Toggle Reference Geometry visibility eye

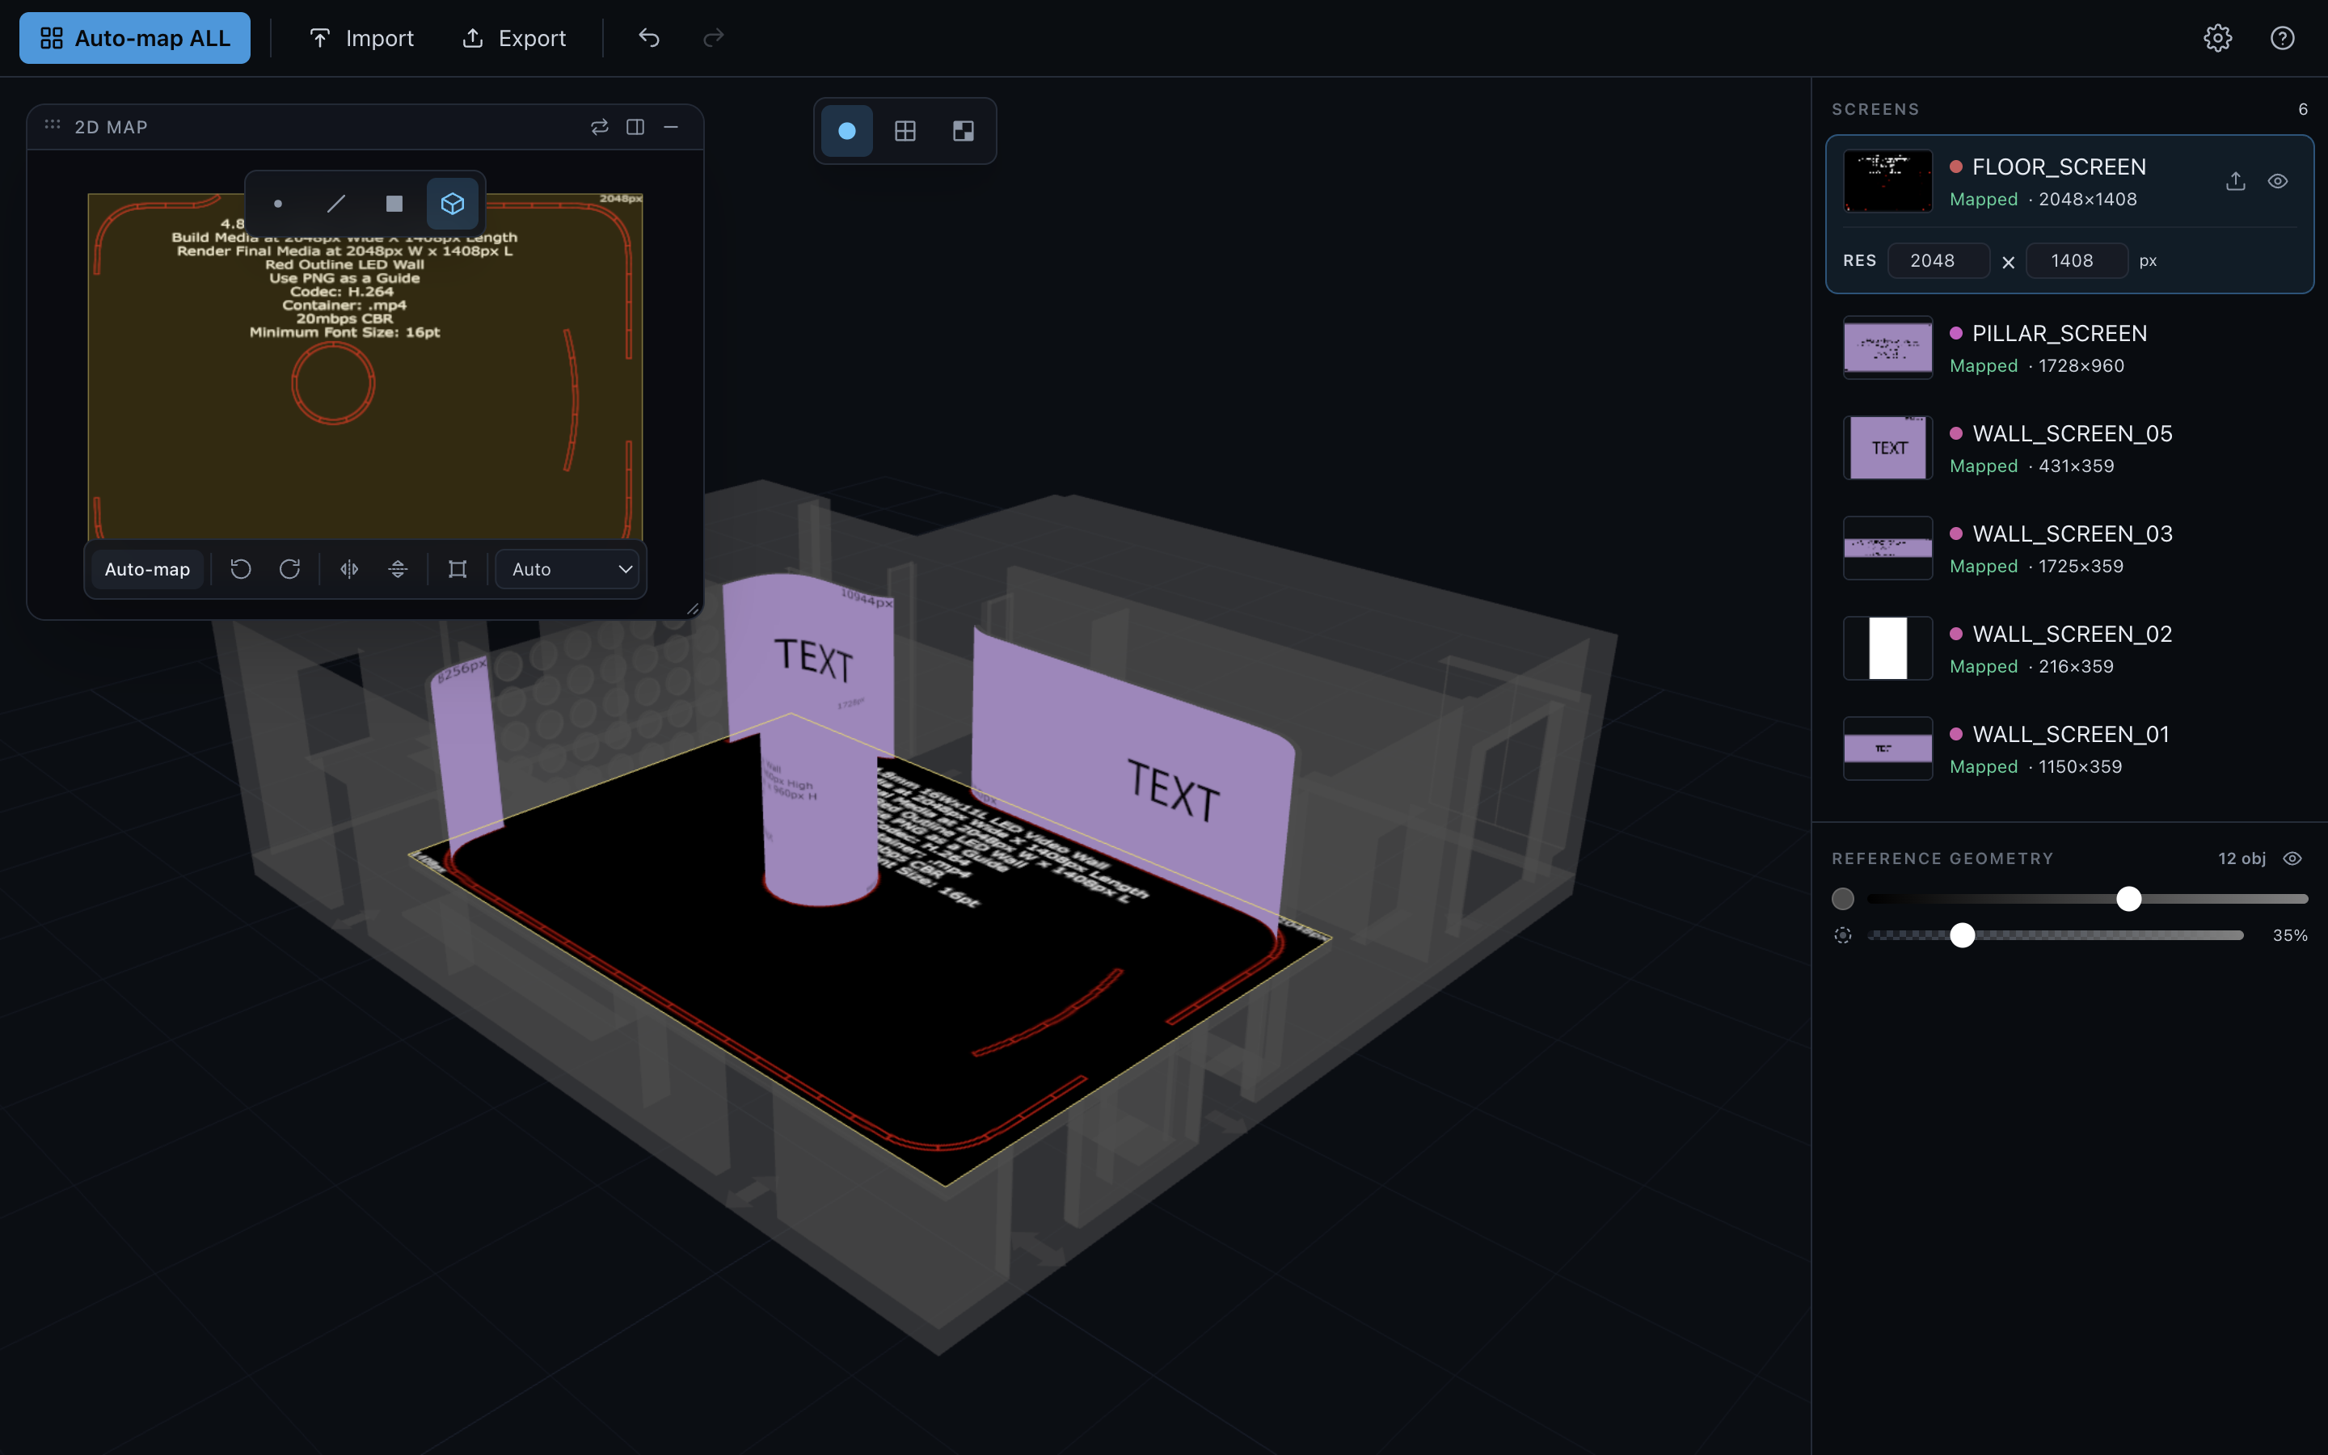(x=2292, y=858)
